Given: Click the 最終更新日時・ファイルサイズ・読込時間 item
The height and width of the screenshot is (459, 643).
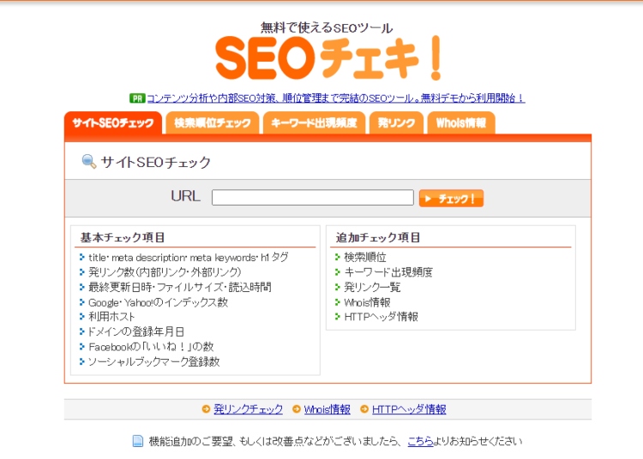Looking at the screenshot, I should pyautogui.click(x=180, y=287).
